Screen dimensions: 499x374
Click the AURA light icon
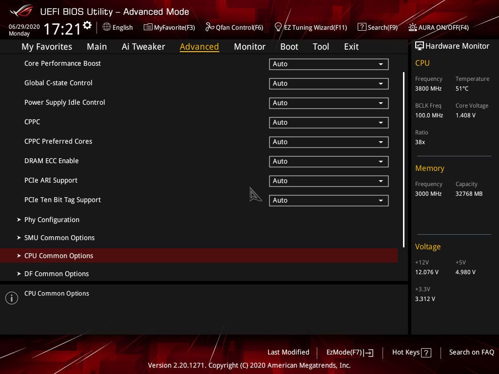tap(412, 27)
